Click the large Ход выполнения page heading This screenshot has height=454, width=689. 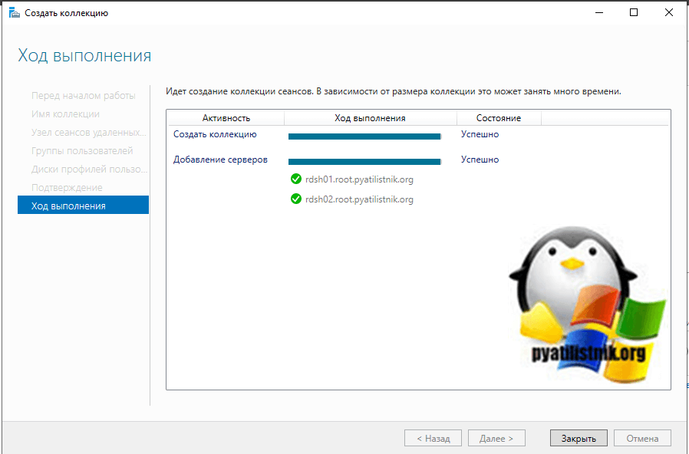coord(84,56)
